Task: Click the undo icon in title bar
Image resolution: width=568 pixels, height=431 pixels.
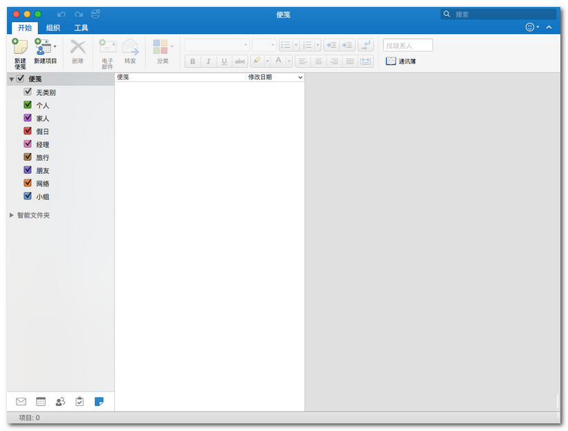Action: click(62, 14)
